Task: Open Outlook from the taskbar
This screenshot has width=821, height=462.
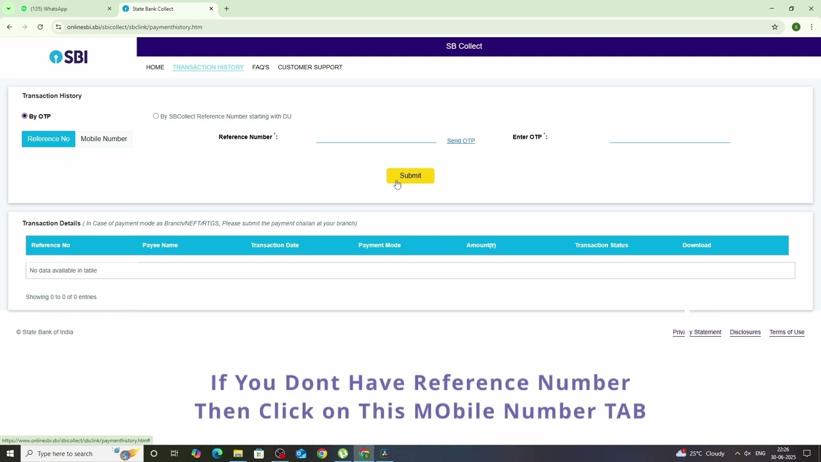Action: [301, 454]
